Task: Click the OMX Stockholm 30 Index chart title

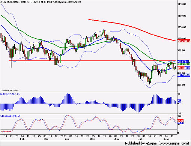Action: (x=41, y=2)
